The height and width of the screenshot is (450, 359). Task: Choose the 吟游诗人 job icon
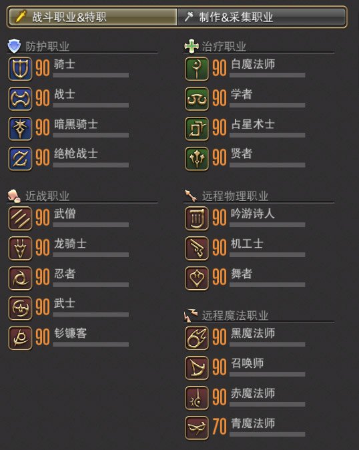click(197, 219)
